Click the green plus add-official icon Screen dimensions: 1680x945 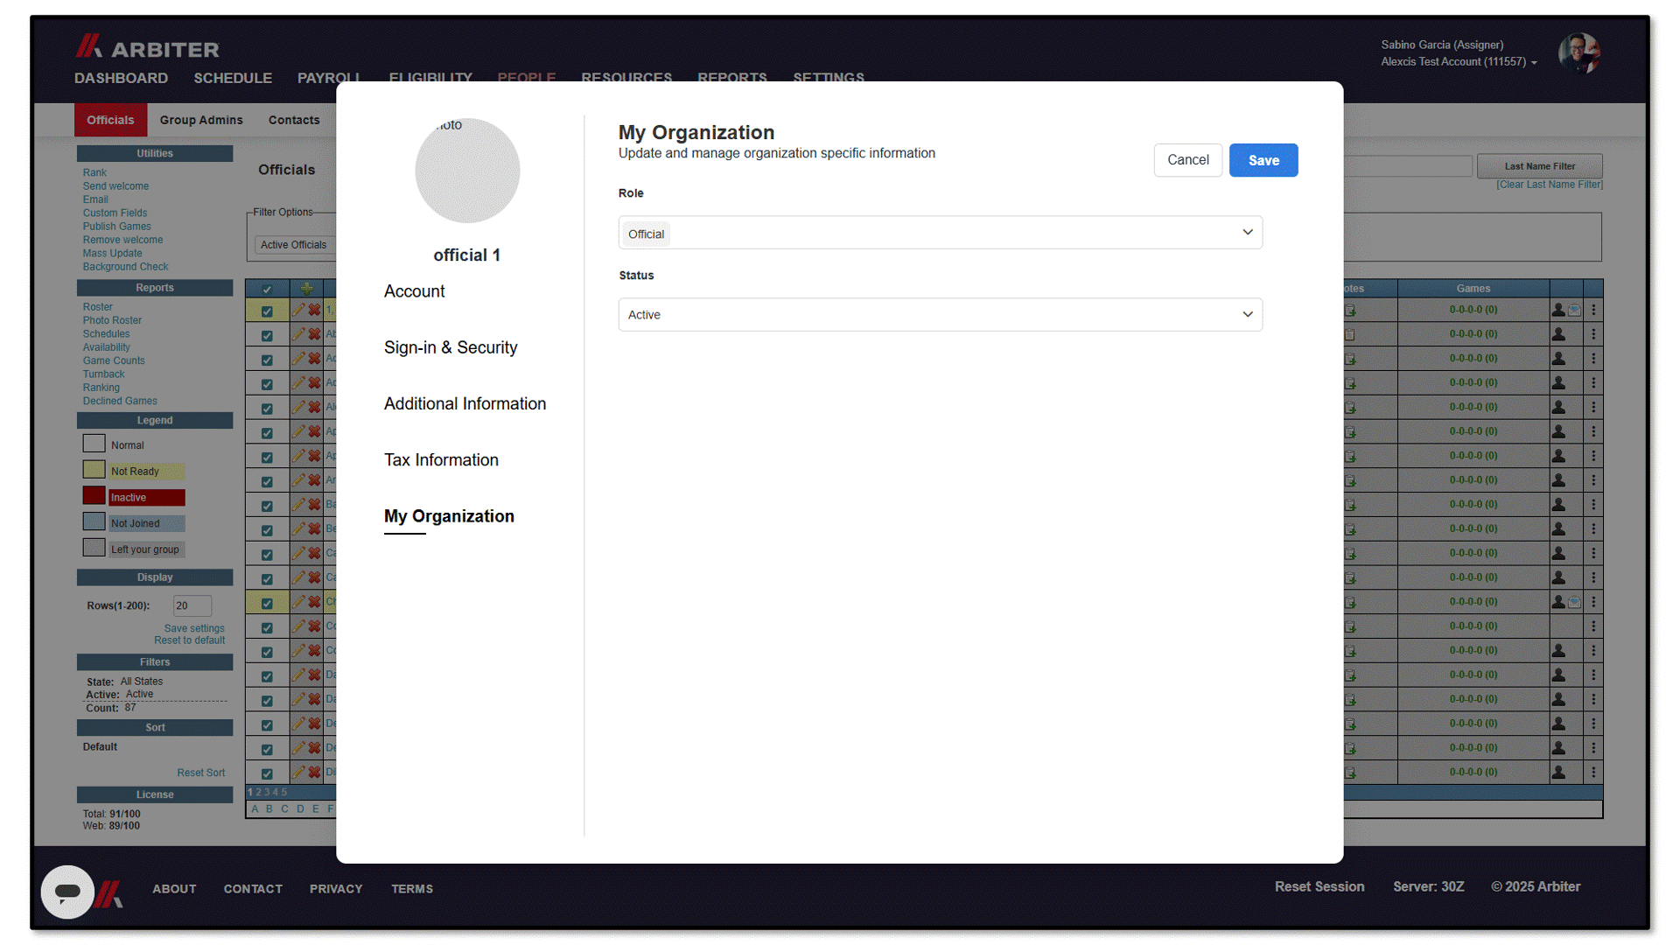point(306,289)
